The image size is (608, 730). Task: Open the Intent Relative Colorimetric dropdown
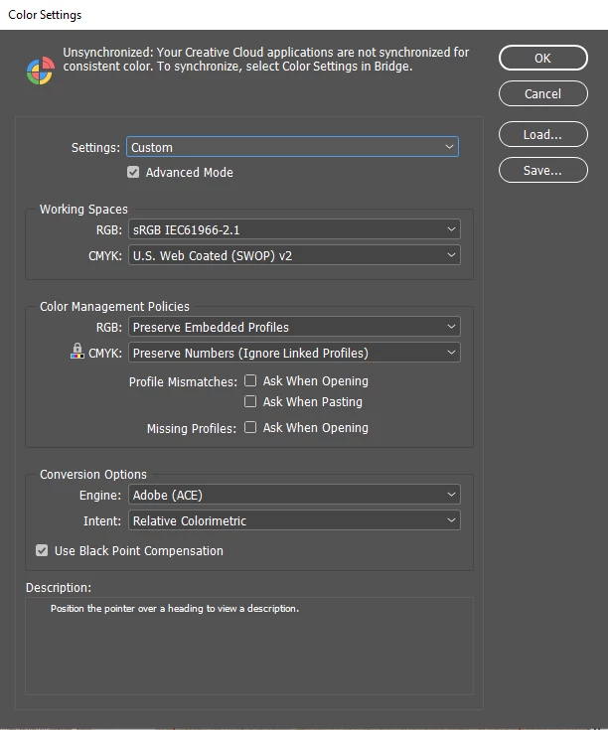click(x=294, y=520)
